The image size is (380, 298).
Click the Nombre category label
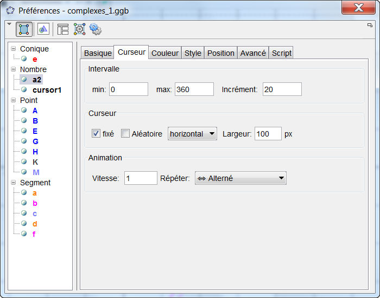(33, 69)
